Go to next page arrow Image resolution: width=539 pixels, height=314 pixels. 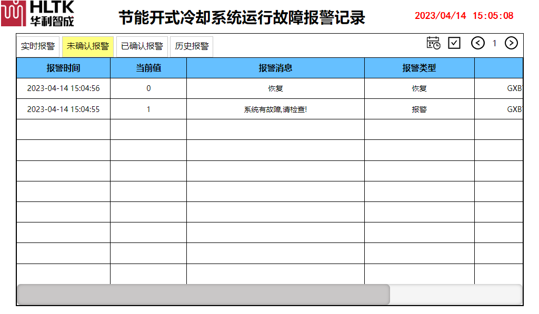[x=511, y=43]
